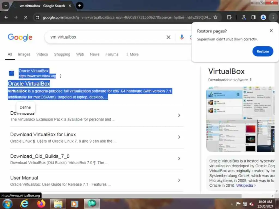This screenshot has height=209, width=279.
Task: Open Download VirtualBox for Linux sitelink
Action: coord(43,134)
